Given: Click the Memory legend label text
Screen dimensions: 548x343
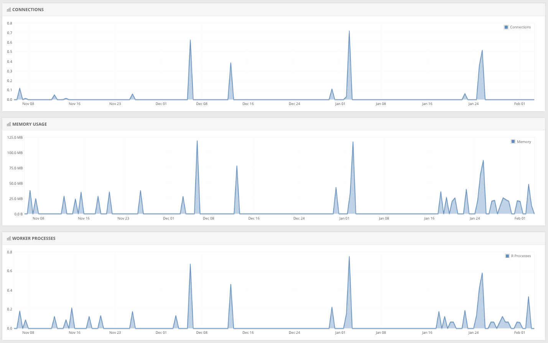Looking at the screenshot, I should pyautogui.click(x=524, y=142).
